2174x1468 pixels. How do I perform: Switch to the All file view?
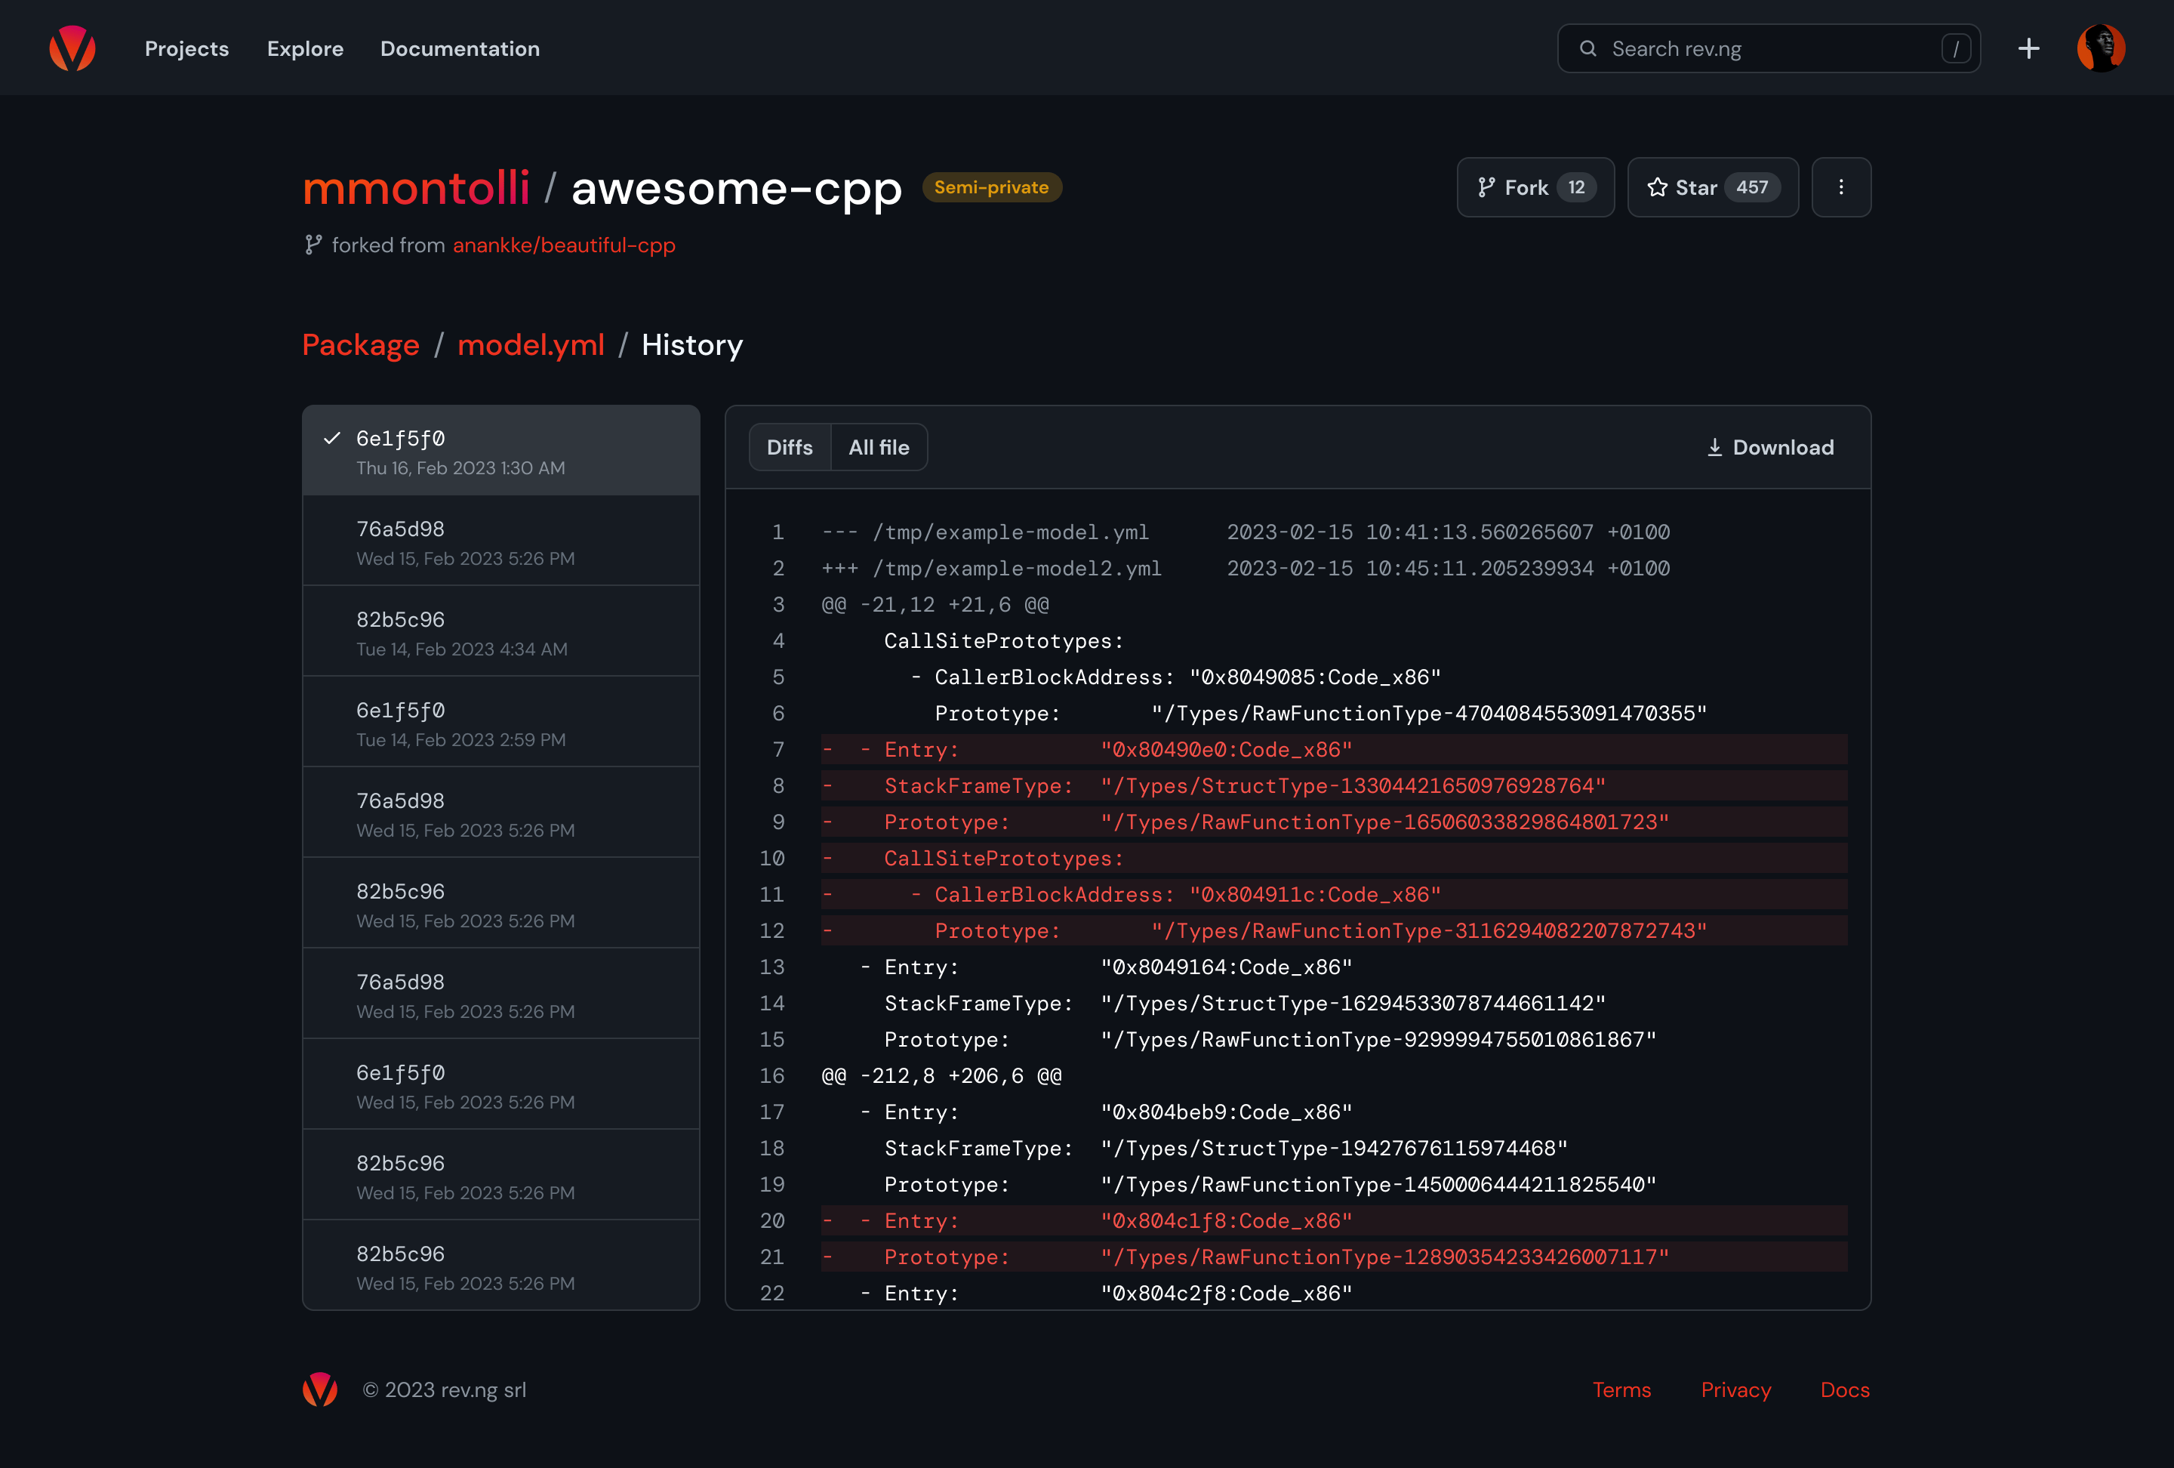coord(879,447)
